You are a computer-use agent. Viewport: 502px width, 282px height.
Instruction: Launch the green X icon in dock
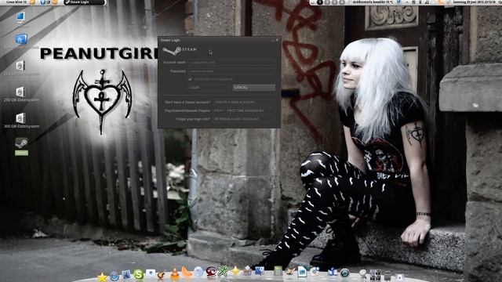[223, 271]
